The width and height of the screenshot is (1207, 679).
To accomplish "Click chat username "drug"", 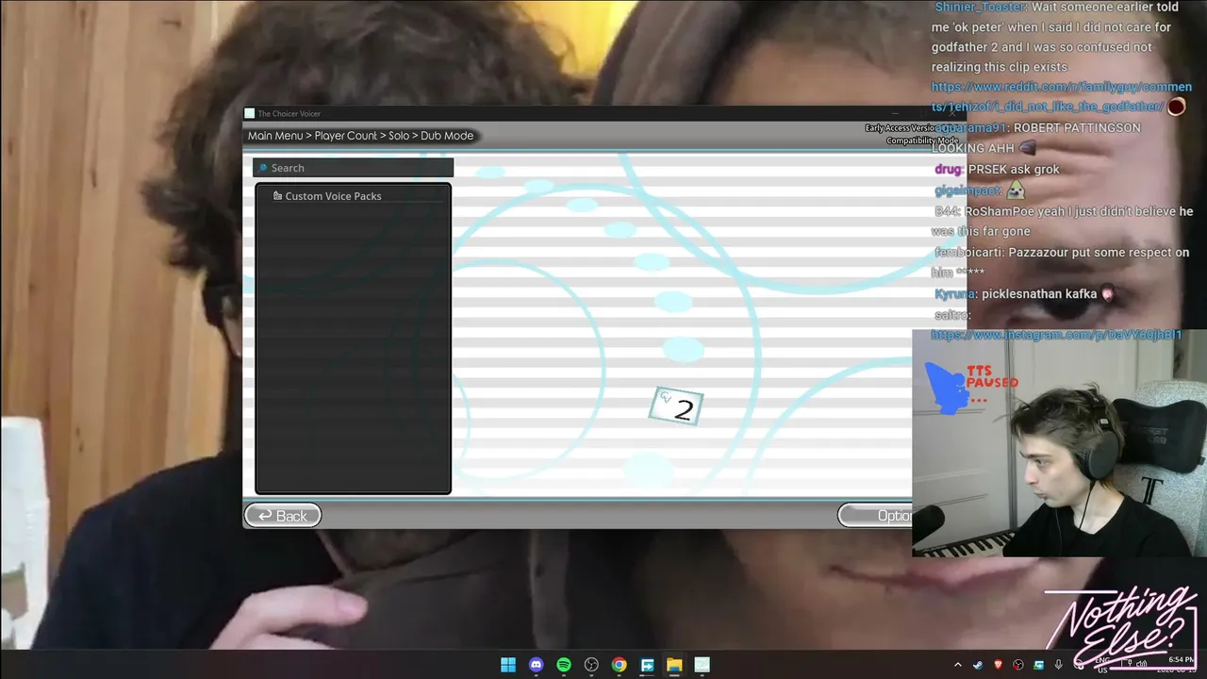I will point(948,170).
